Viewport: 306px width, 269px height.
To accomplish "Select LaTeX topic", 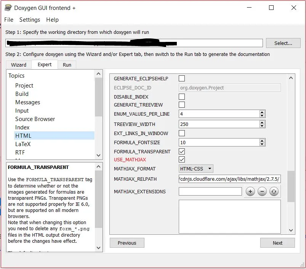I will 23,144.
